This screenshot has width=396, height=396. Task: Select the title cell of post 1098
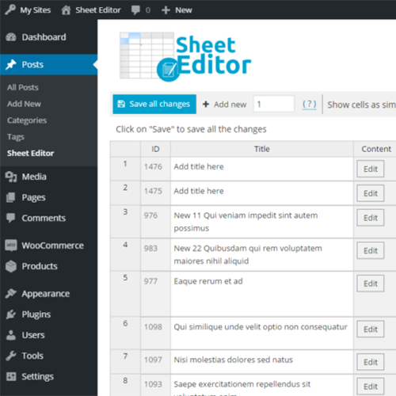262,333
